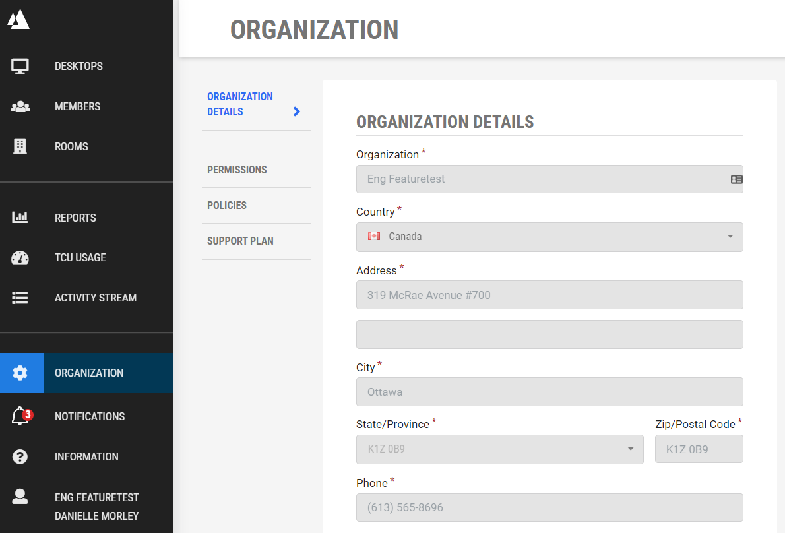Image resolution: width=785 pixels, height=533 pixels.
Task: Click the Organization gear icon
Action: click(20, 373)
